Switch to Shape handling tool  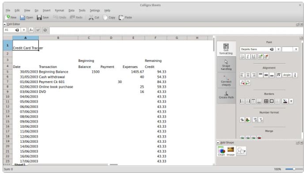pos(226,65)
